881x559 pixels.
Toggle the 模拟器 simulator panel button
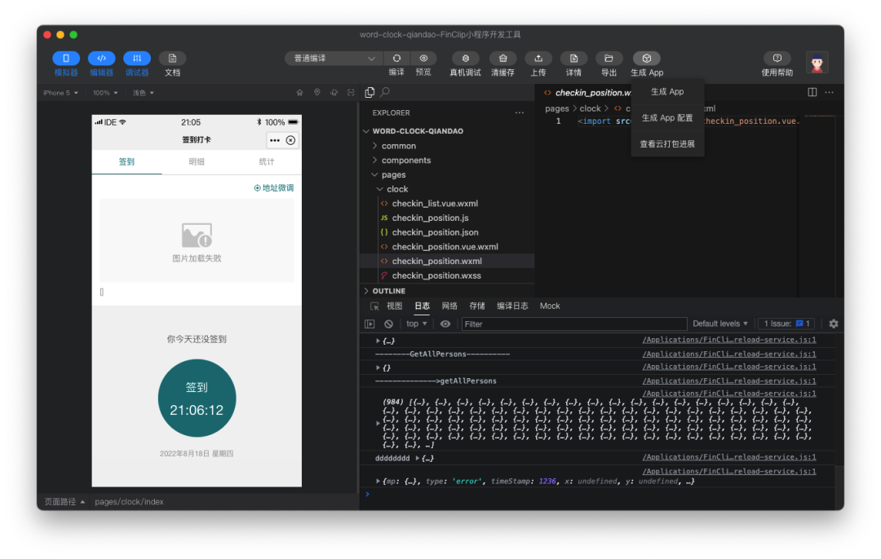(66, 59)
